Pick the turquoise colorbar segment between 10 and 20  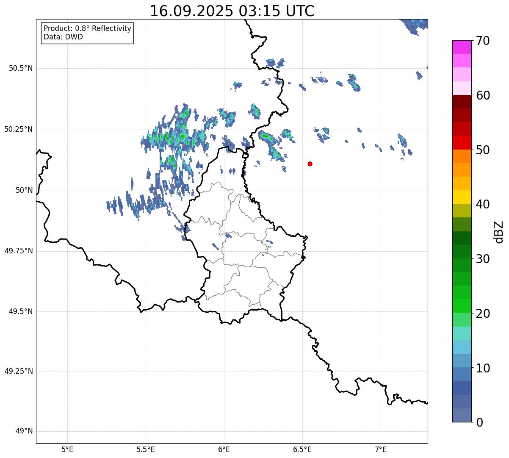pyautogui.click(x=462, y=333)
